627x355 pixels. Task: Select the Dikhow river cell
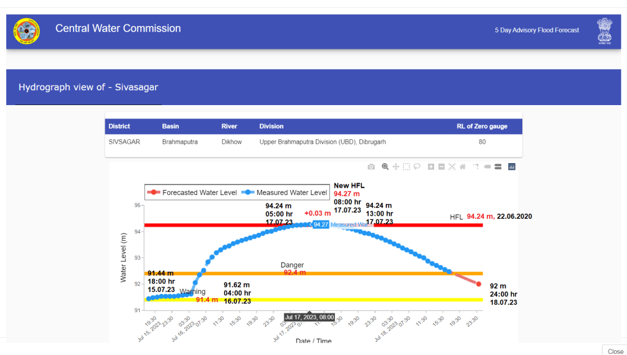click(231, 142)
